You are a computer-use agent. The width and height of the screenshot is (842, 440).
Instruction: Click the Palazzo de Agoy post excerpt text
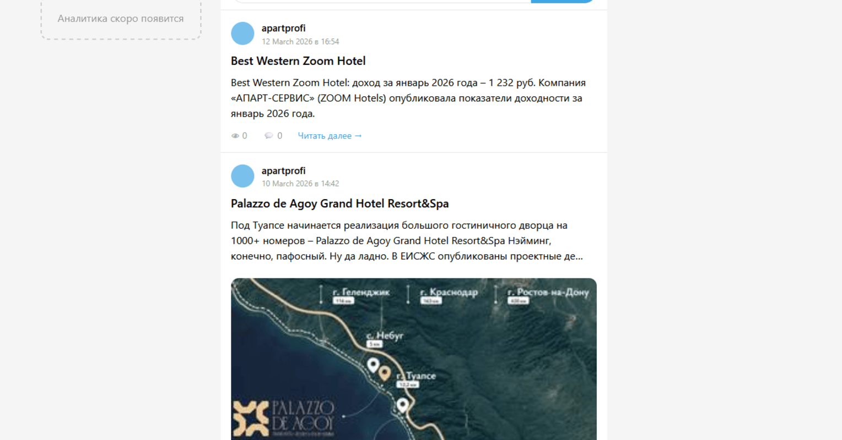tap(406, 241)
